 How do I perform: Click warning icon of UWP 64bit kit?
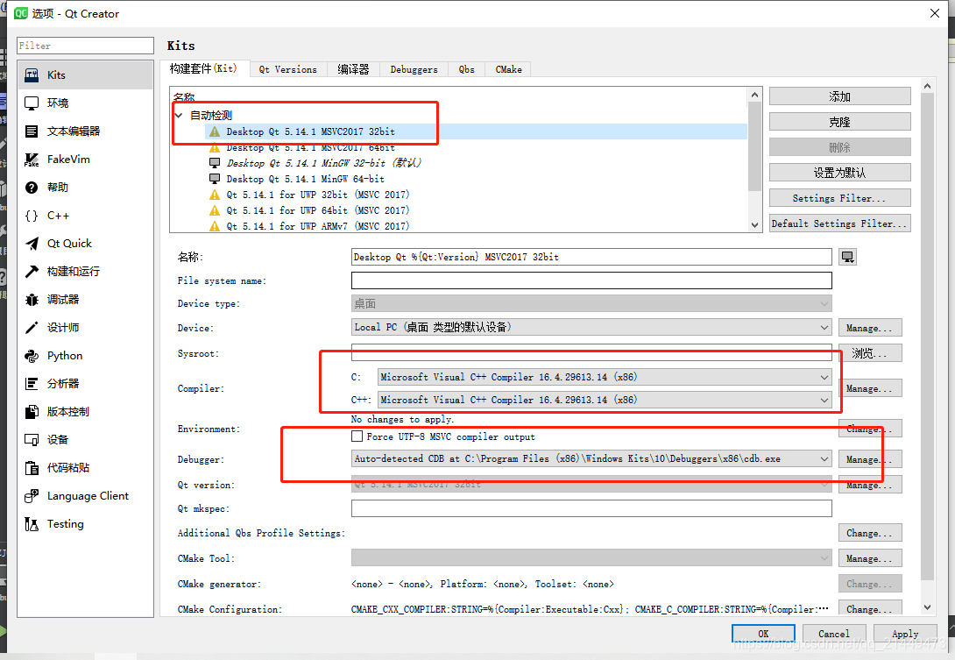pyautogui.click(x=215, y=210)
